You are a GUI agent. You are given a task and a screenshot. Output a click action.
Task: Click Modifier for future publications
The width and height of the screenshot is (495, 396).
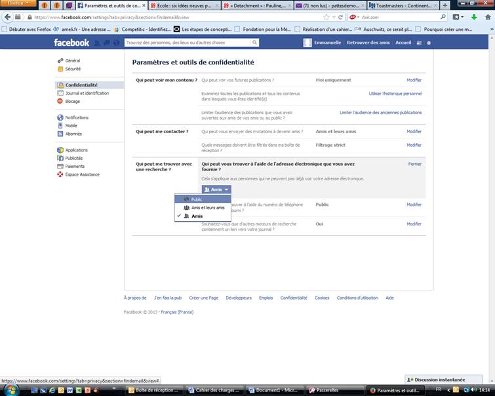coord(414,80)
